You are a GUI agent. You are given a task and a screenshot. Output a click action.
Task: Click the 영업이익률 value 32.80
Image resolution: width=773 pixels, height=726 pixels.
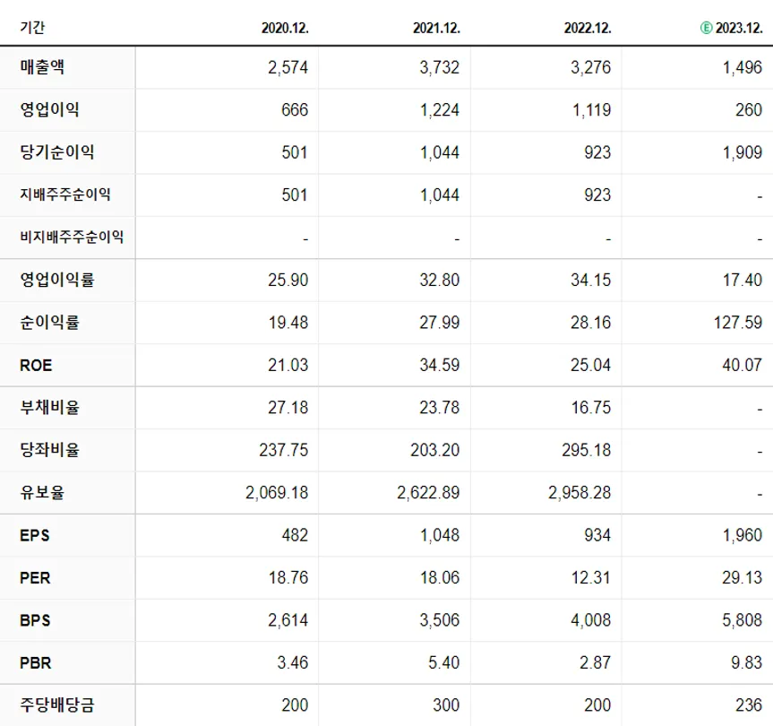click(439, 281)
